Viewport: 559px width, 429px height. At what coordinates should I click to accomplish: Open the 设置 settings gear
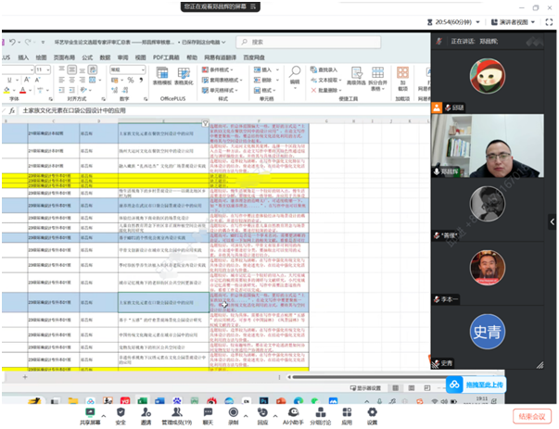click(x=372, y=416)
